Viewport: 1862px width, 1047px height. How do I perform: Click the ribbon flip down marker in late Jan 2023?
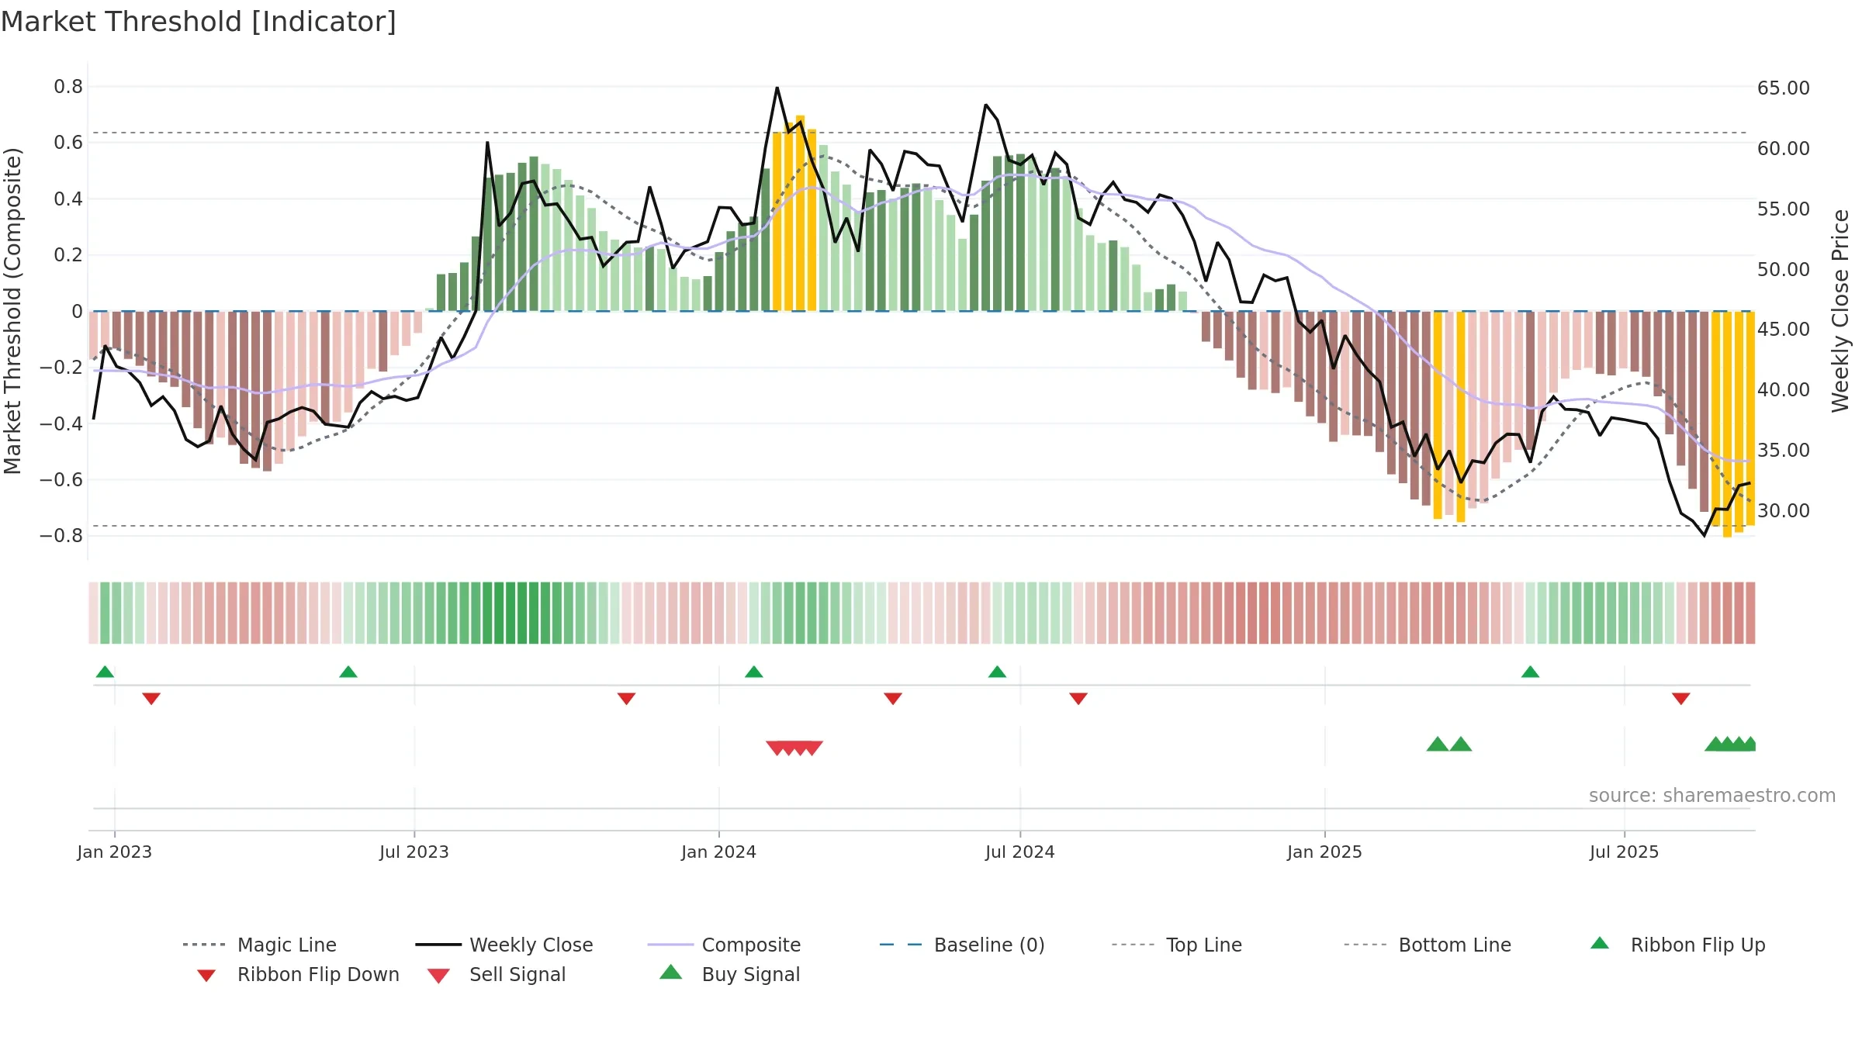pos(151,699)
